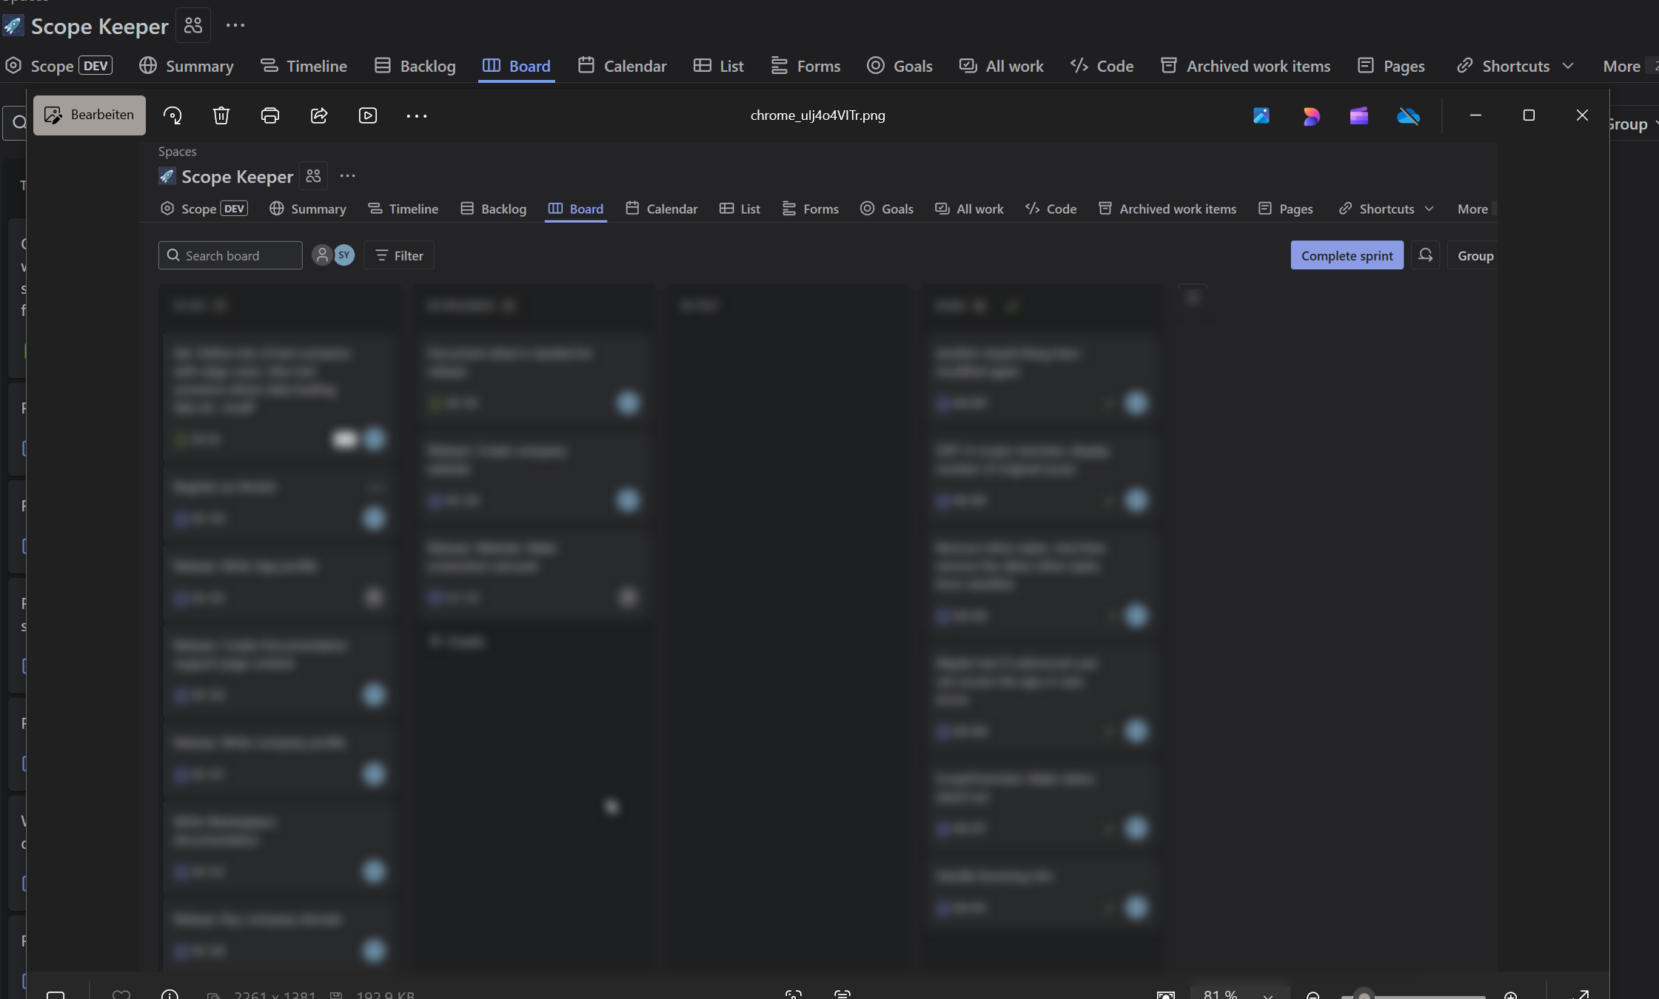Start slideshow with the play icon
This screenshot has height=999, width=1659.
(x=368, y=115)
